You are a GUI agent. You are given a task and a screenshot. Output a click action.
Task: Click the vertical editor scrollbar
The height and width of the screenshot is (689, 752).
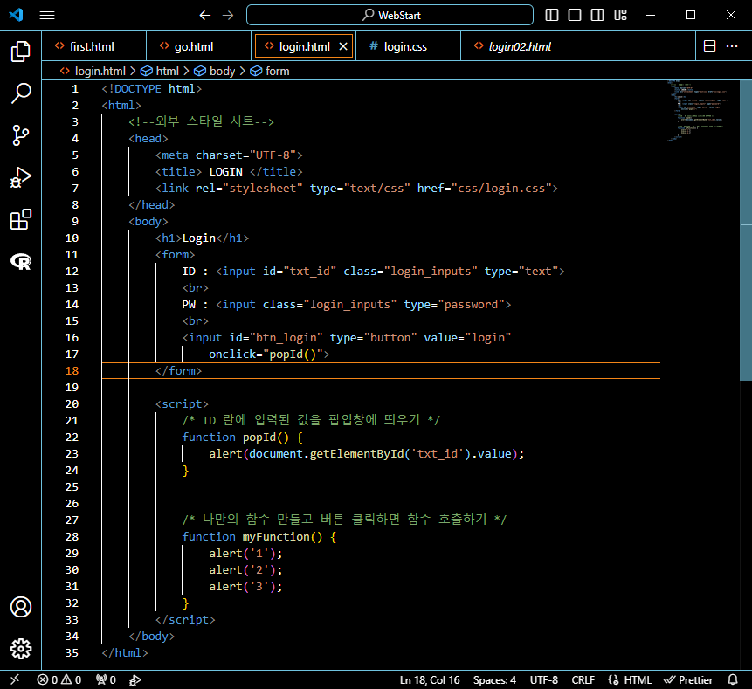pos(746,231)
